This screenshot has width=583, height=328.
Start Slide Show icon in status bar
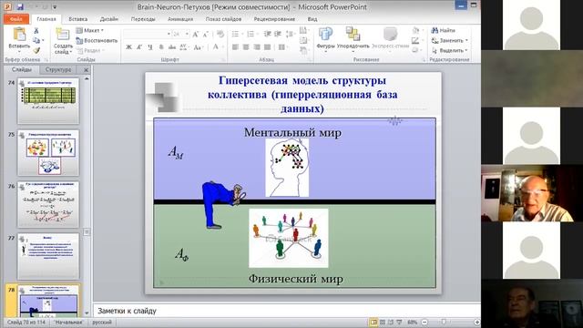(x=399, y=322)
